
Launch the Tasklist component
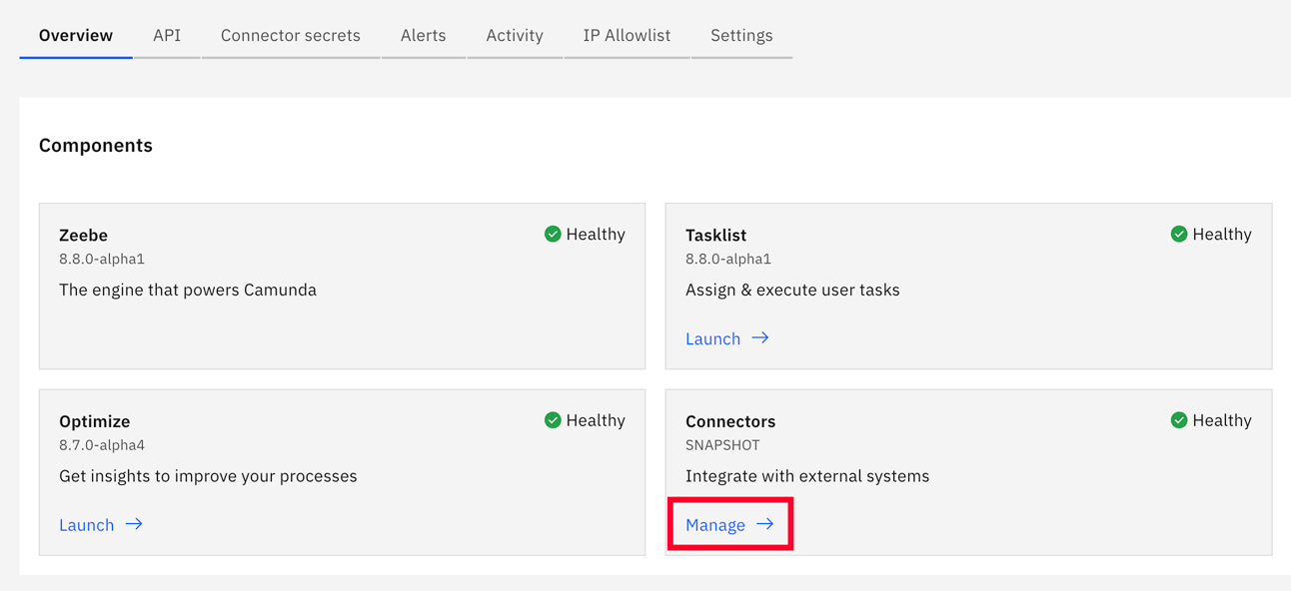click(712, 338)
